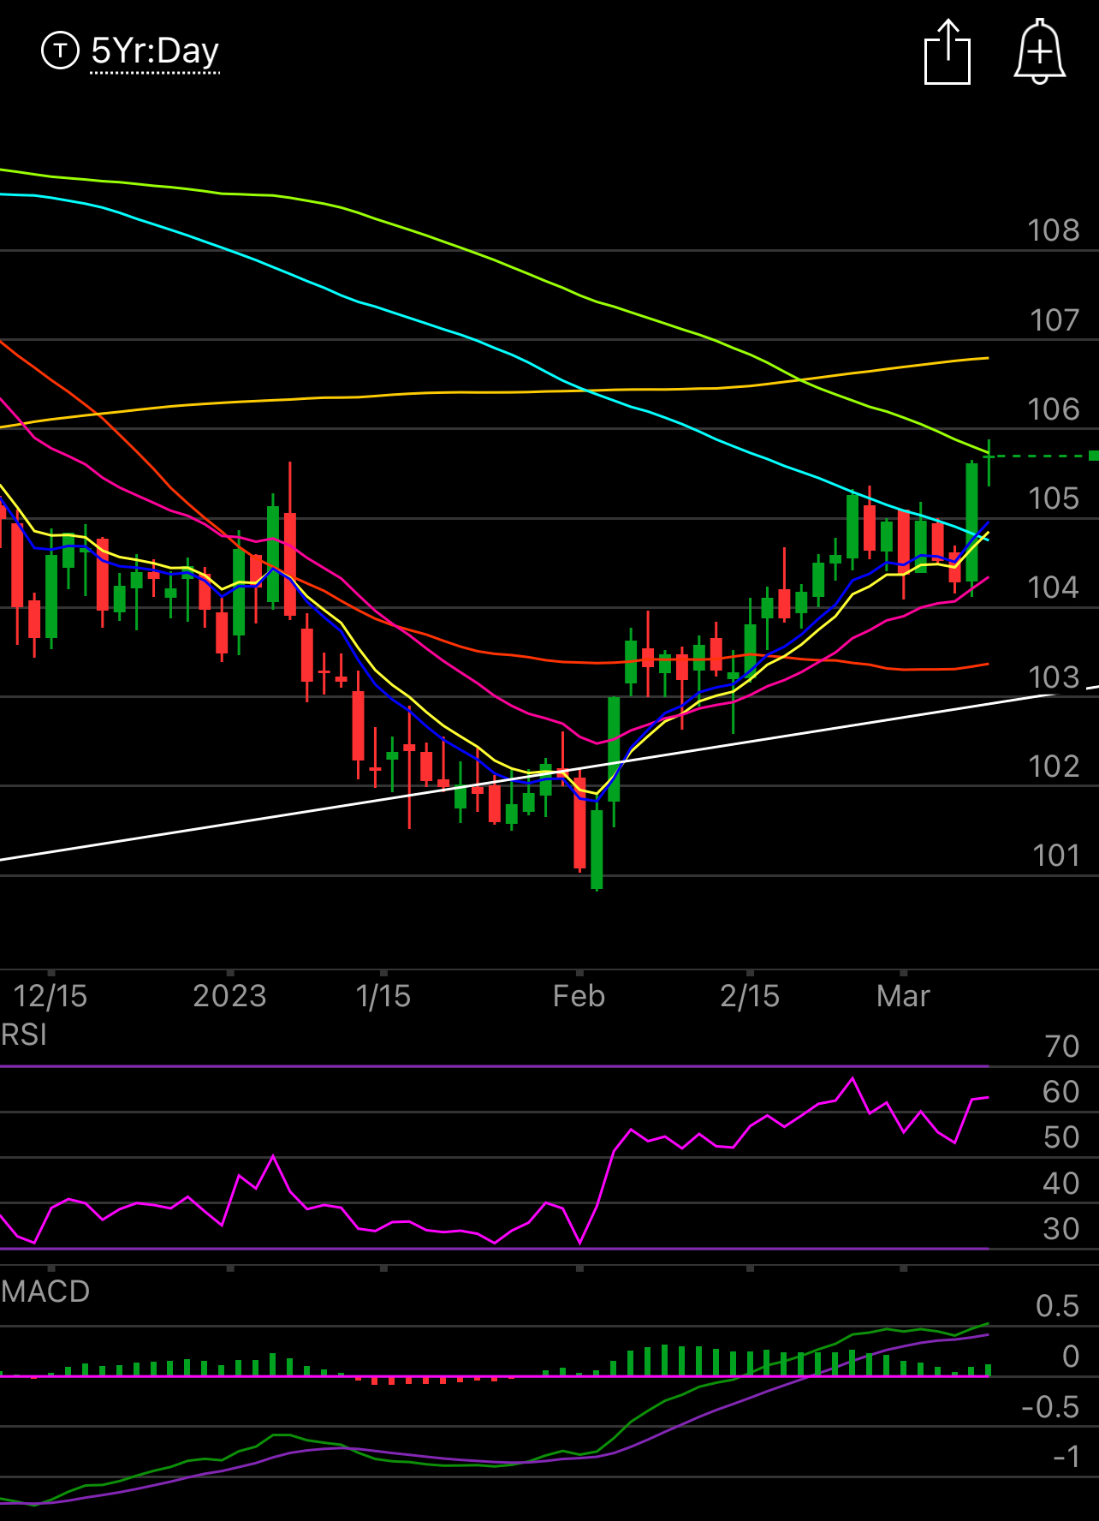Select the 104 price axis label
Viewport: 1099px width, 1521px height.
coord(1054,588)
